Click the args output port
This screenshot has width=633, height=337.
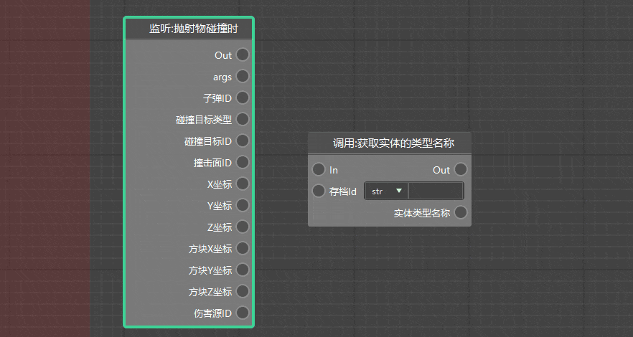tap(243, 76)
